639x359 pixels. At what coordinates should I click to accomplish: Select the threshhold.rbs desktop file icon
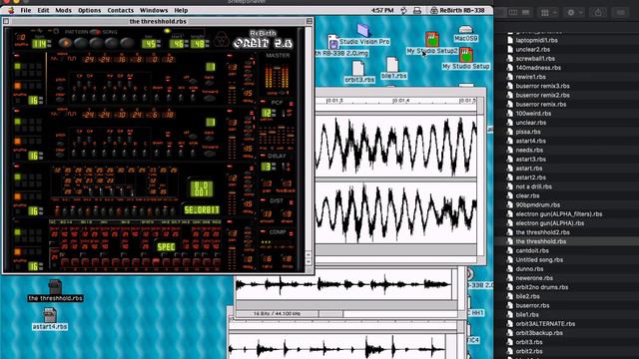pos(55,286)
